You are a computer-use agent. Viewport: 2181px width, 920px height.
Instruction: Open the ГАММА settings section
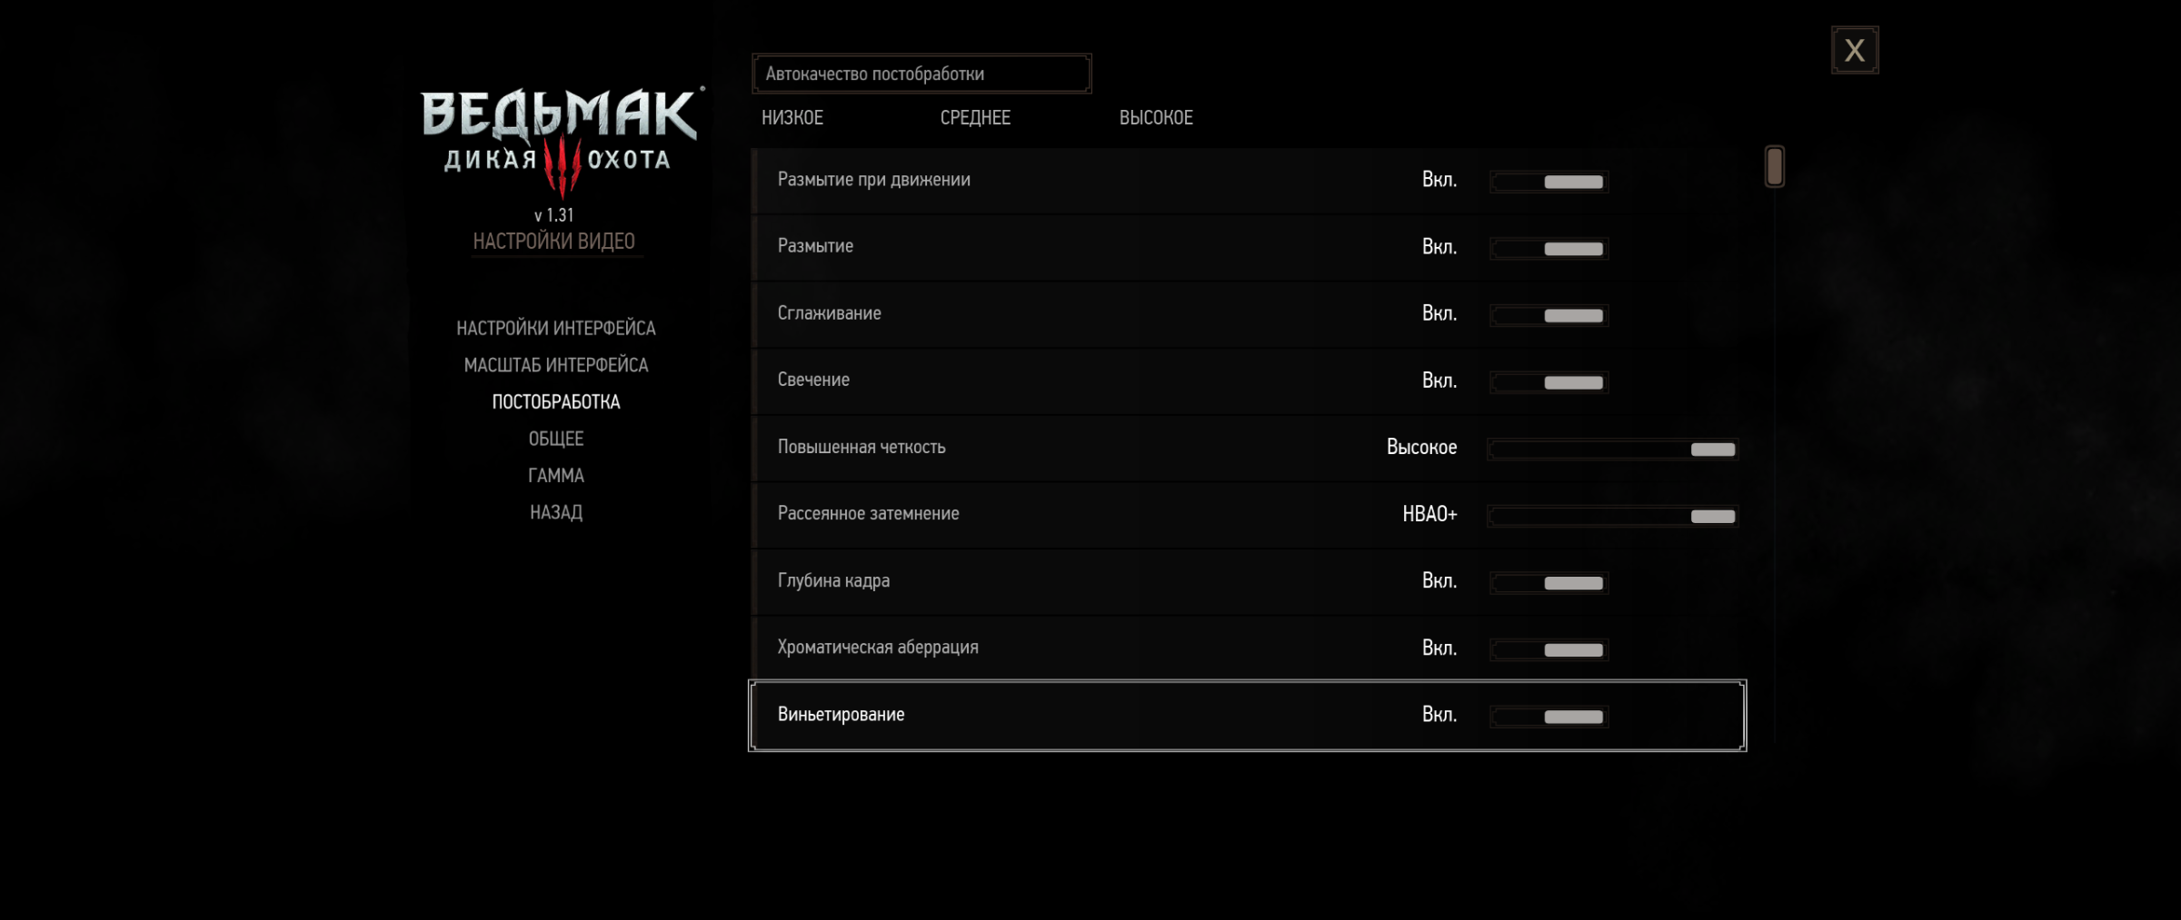[556, 476]
